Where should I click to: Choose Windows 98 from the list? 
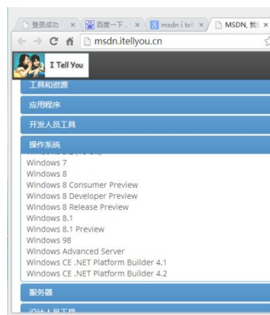tap(49, 240)
